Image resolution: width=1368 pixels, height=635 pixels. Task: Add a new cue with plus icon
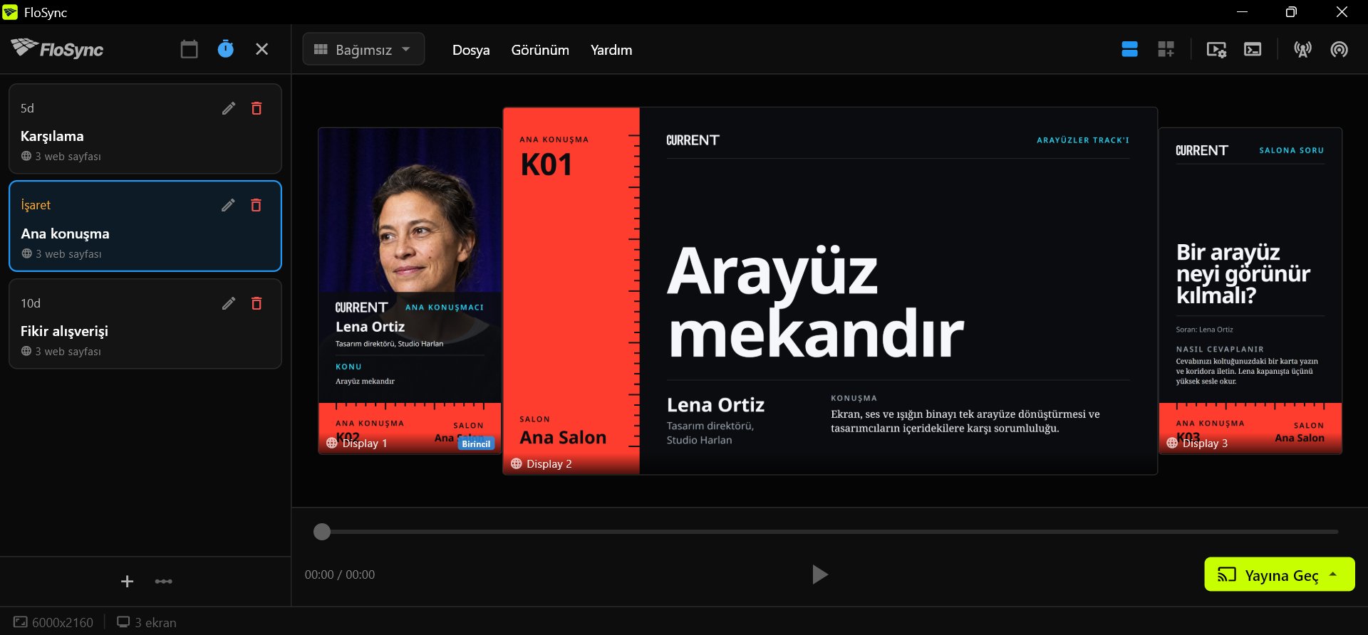pyautogui.click(x=127, y=582)
